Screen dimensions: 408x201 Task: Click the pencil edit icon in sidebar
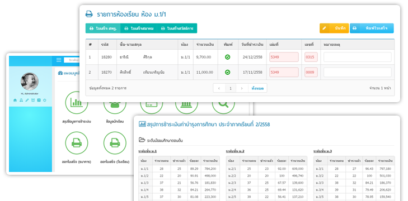pyautogui.click(x=27, y=100)
